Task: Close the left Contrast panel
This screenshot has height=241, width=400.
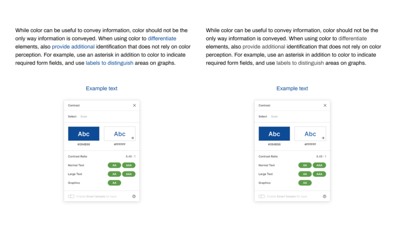Action: [134, 105]
